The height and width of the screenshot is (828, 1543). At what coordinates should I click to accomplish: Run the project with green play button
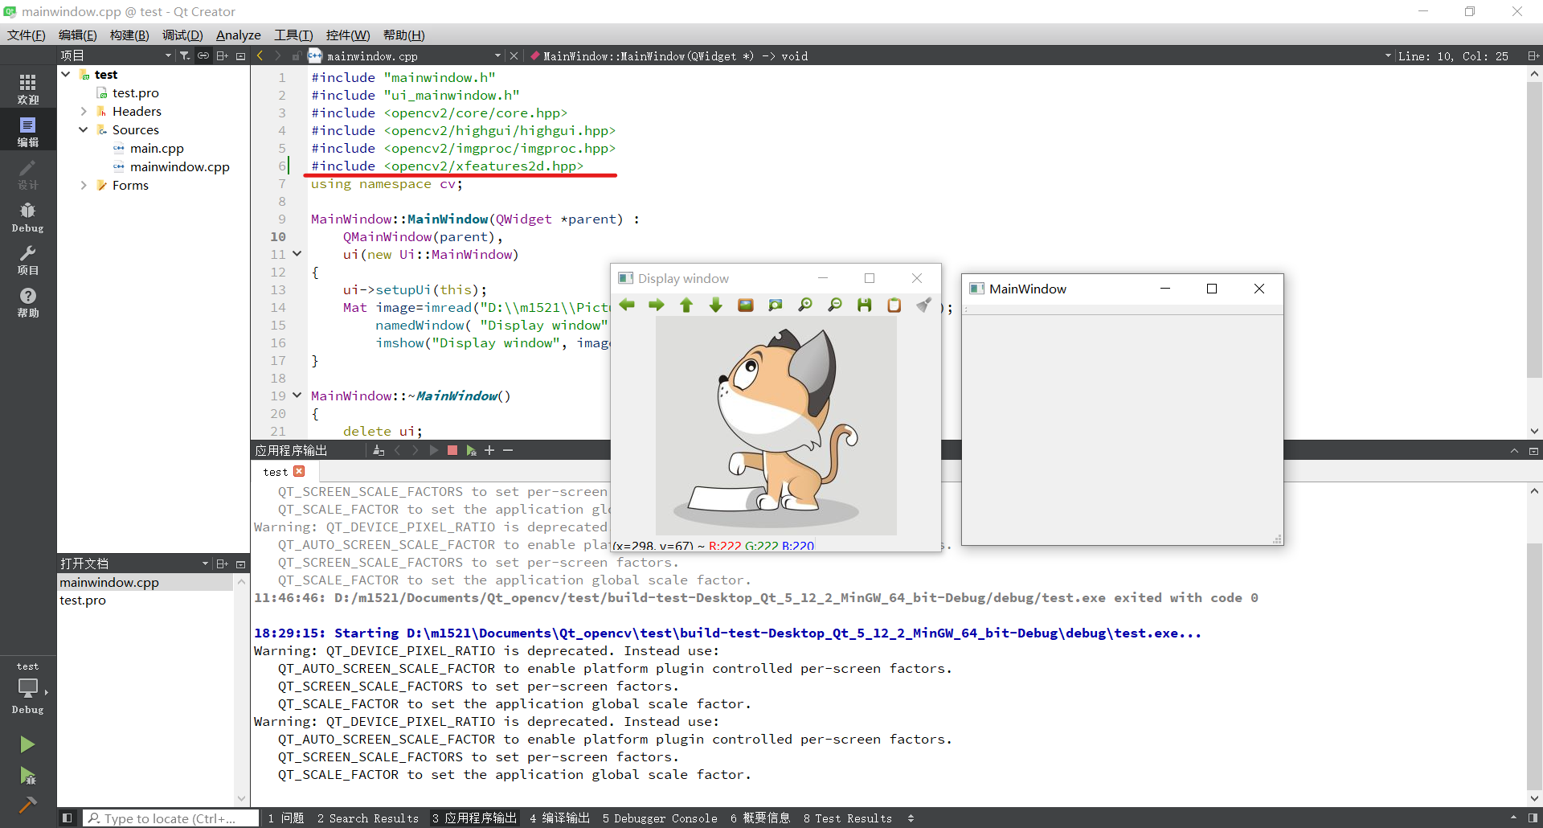[27, 744]
